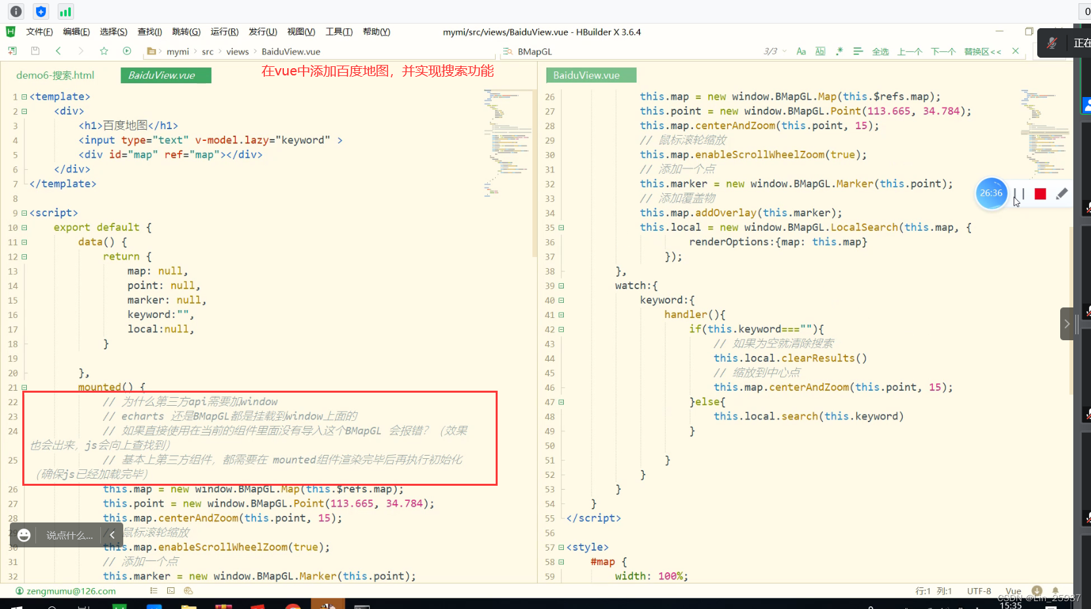Viewport: 1091px width, 609px height.
Task: Collapse the mounted fold at line 21
Action: click(24, 387)
